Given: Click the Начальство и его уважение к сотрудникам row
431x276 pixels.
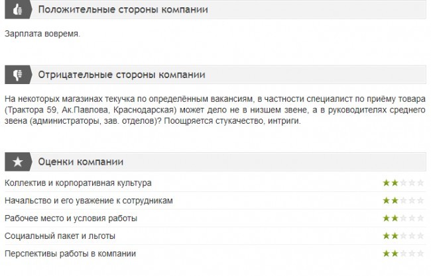Looking at the screenshot, I should pos(88,200).
